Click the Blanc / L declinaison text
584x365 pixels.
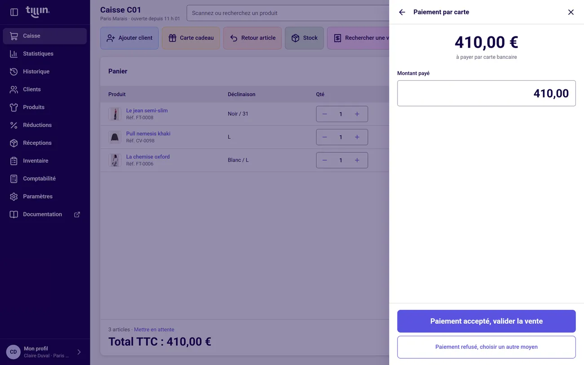point(238,160)
